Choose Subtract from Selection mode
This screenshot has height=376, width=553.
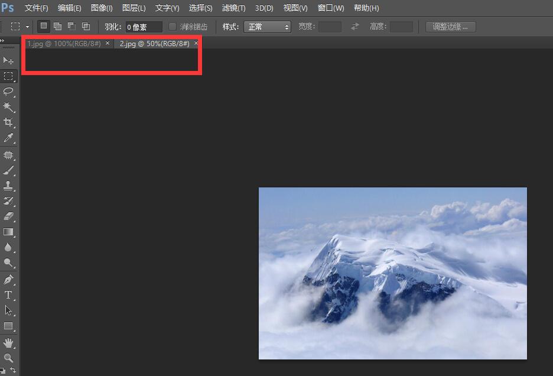tap(71, 26)
